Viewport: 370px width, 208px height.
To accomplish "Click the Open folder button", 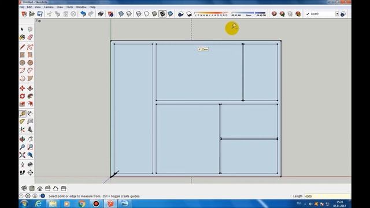I will 32,14.
